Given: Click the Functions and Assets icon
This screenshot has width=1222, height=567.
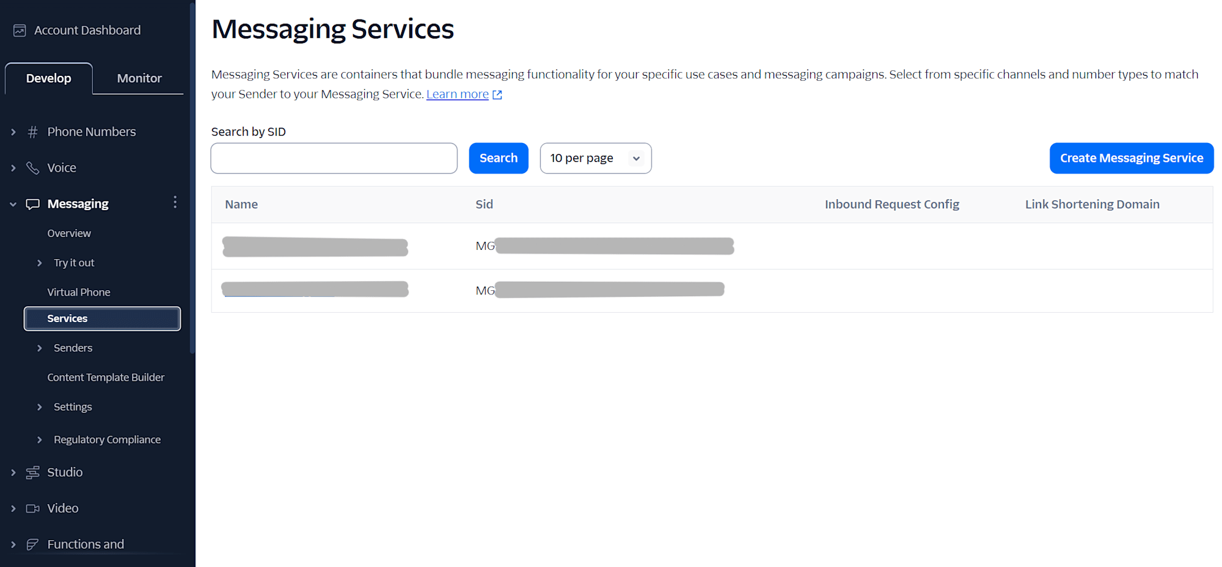Looking at the screenshot, I should (x=33, y=544).
